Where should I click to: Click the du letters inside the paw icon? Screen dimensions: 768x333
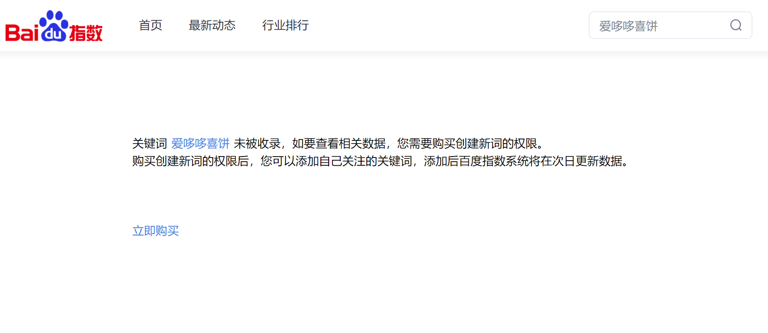click(54, 33)
